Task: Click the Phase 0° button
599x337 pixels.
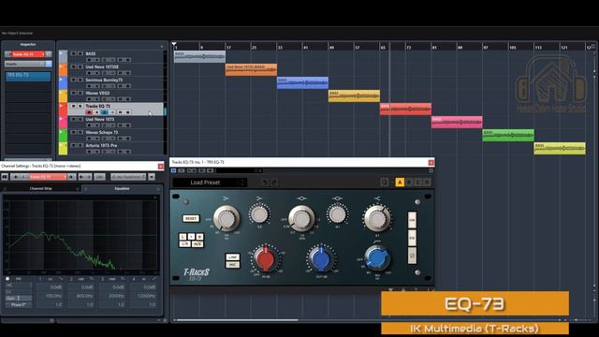Action: point(19,305)
